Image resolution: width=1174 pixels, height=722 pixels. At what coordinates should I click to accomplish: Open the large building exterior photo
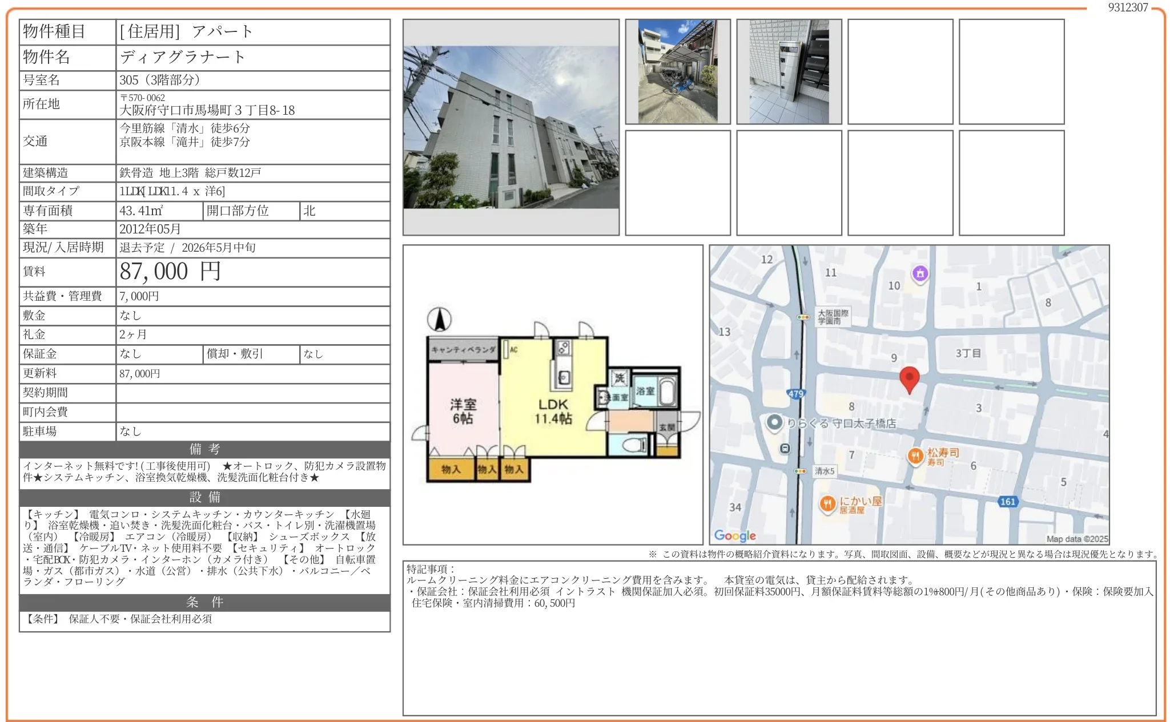coord(511,127)
